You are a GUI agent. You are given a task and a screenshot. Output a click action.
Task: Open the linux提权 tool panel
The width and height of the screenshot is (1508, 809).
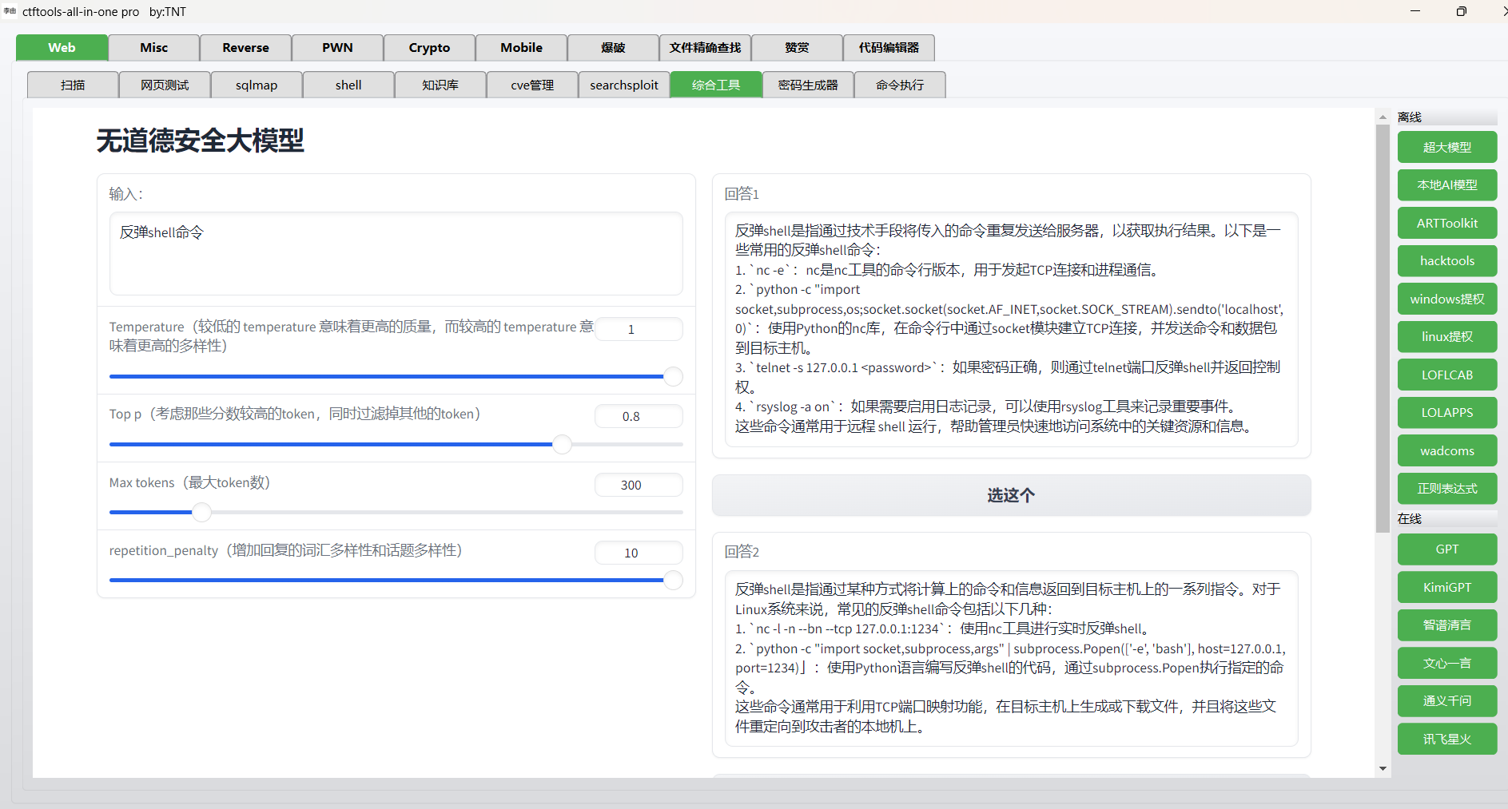tap(1446, 336)
